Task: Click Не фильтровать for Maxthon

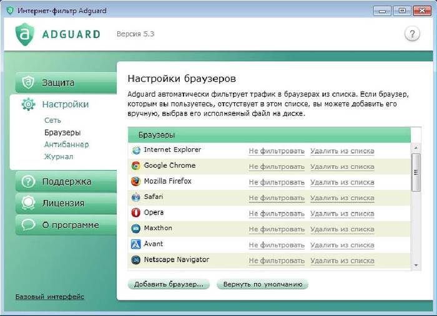Action: [x=277, y=229]
